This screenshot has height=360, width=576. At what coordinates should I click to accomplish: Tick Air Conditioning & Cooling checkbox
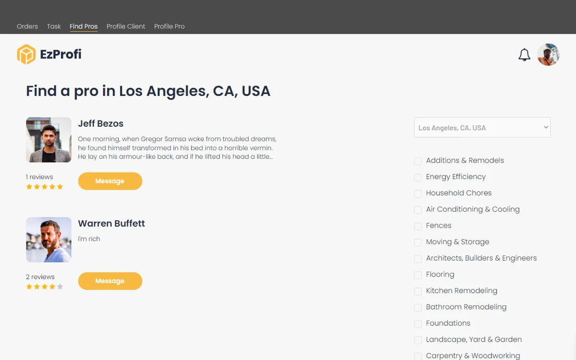pyautogui.click(x=418, y=210)
